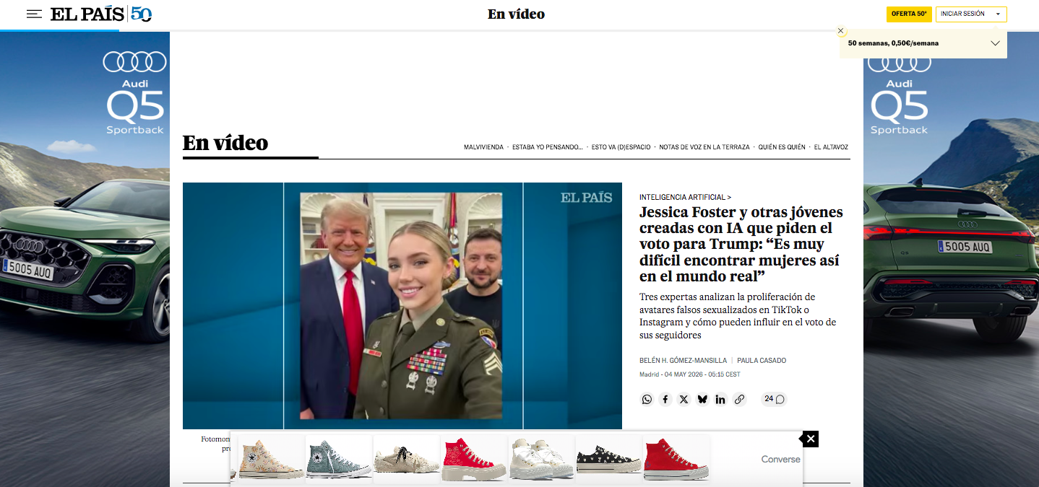
Task: Go to El Altavoz section
Action: [x=831, y=147]
